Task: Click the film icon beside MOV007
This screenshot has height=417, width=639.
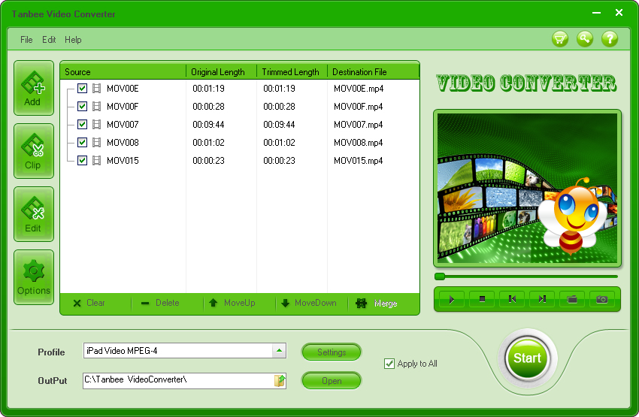Action: [96, 124]
